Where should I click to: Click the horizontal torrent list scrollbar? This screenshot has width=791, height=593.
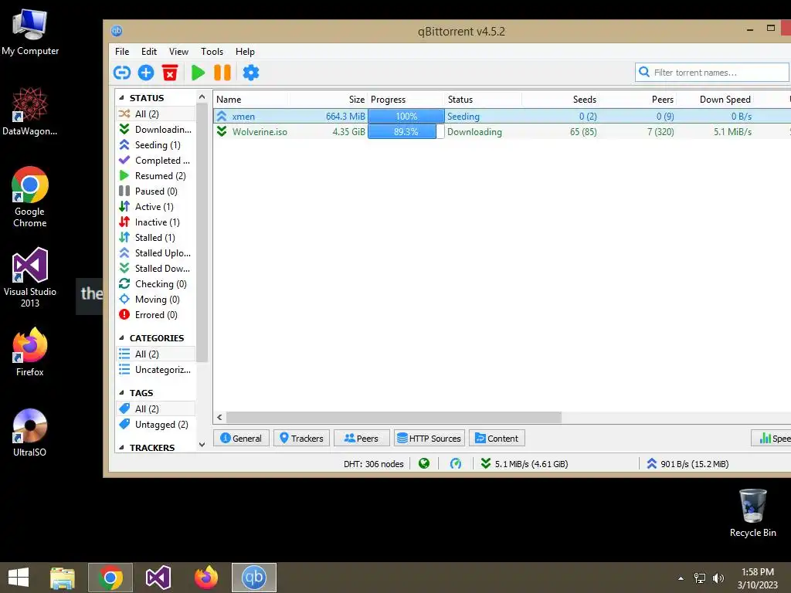click(393, 417)
